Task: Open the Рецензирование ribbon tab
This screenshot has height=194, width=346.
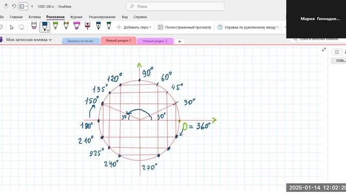Action: [102, 17]
